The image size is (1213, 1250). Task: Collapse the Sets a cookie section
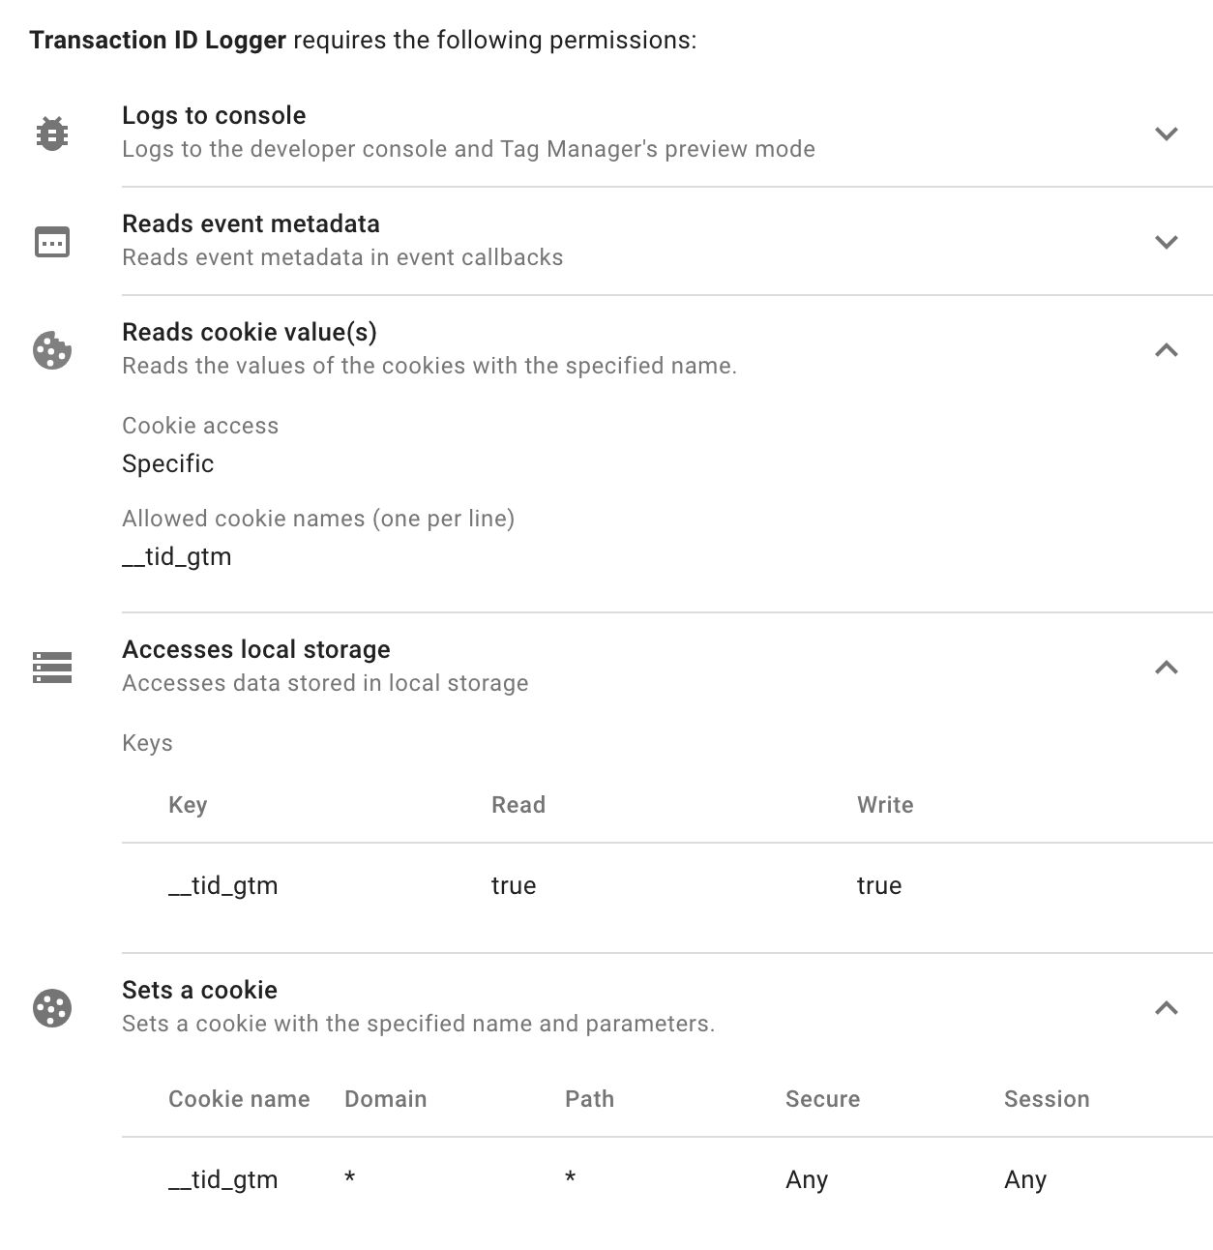[x=1167, y=1008]
